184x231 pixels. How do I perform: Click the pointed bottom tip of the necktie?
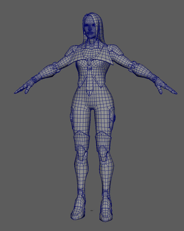90,94
